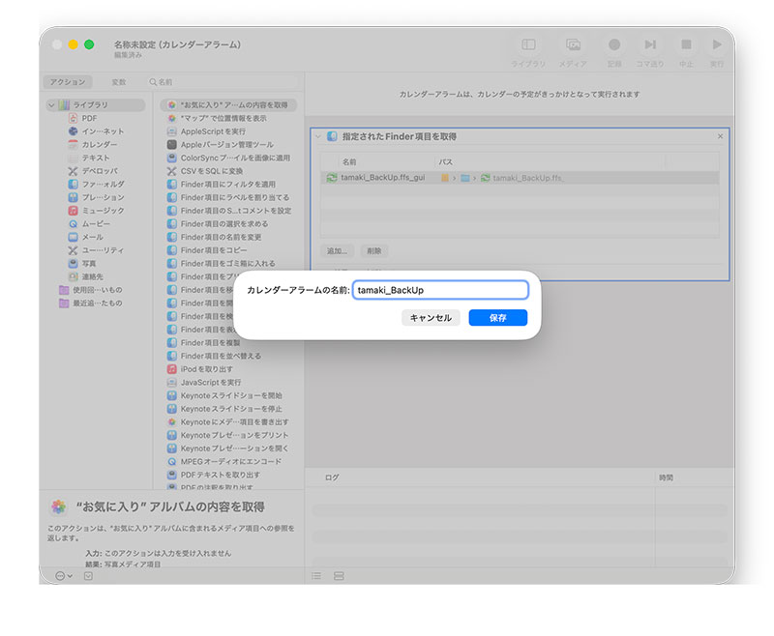Select カレンダー in the library sidebar
The width and height of the screenshot is (774, 636).
pyautogui.click(x=99, y=144)
